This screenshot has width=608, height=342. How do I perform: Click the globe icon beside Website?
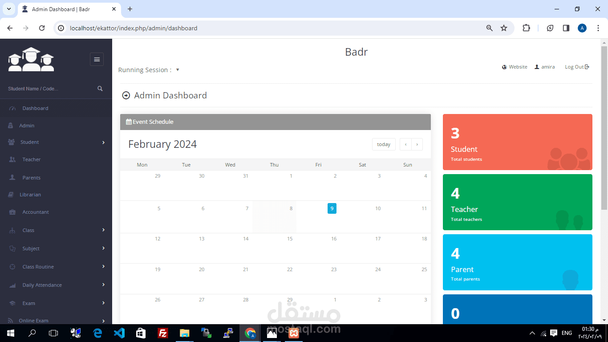point(504,67)
